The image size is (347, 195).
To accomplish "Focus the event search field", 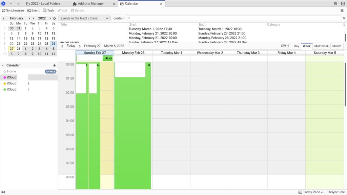I will (233, 18).
